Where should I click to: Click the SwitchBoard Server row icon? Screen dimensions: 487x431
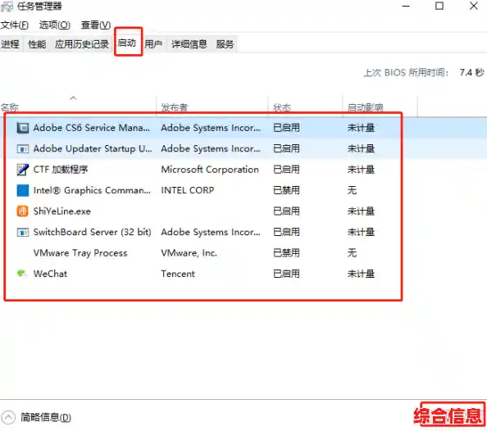click(x=23, y=232)
